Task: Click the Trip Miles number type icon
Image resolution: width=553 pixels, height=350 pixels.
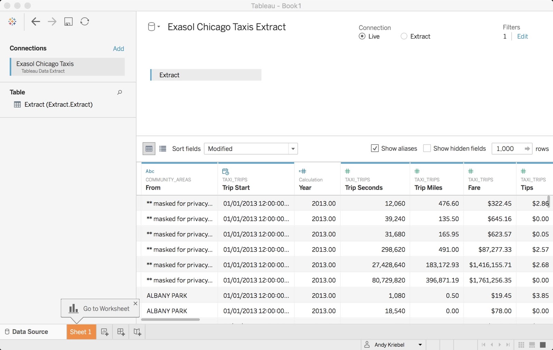Action: (417, 171)
